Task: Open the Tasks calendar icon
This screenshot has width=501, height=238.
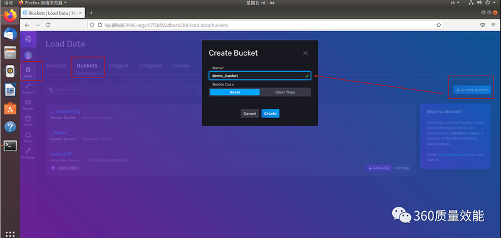Action: (x=28, y=121)
